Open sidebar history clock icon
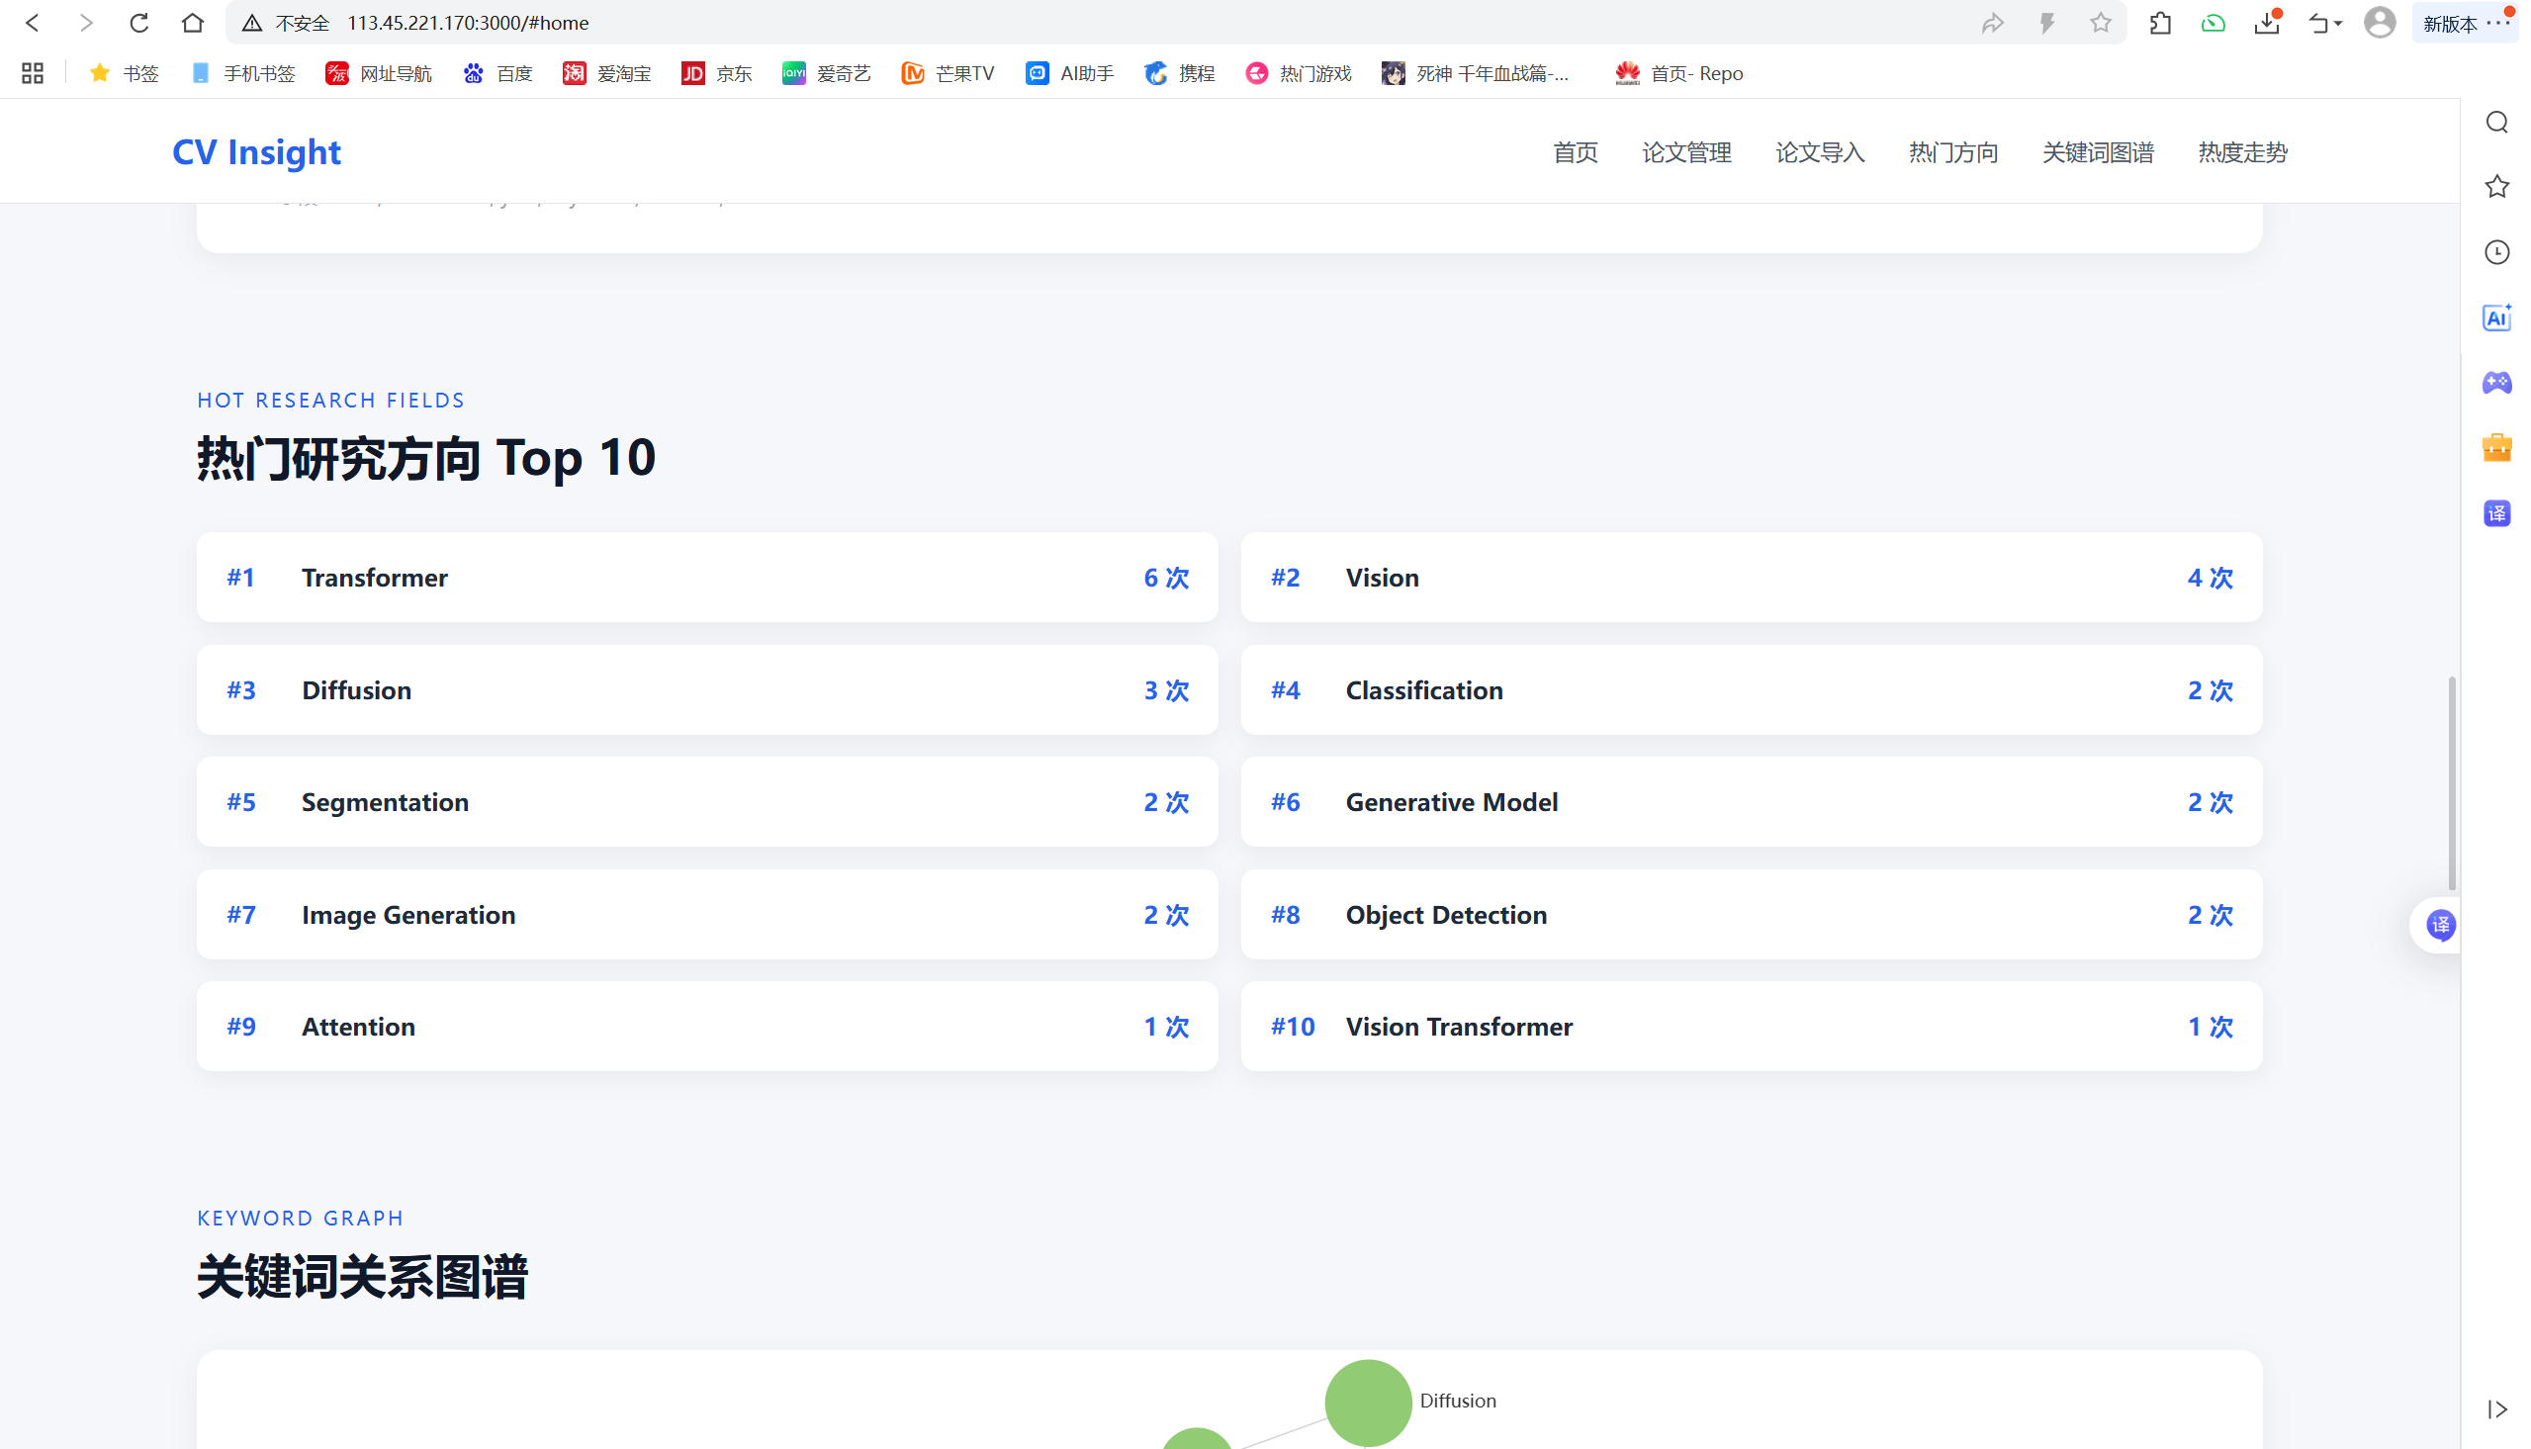Screen dimensions: 2531x1449 [2496, 252]
